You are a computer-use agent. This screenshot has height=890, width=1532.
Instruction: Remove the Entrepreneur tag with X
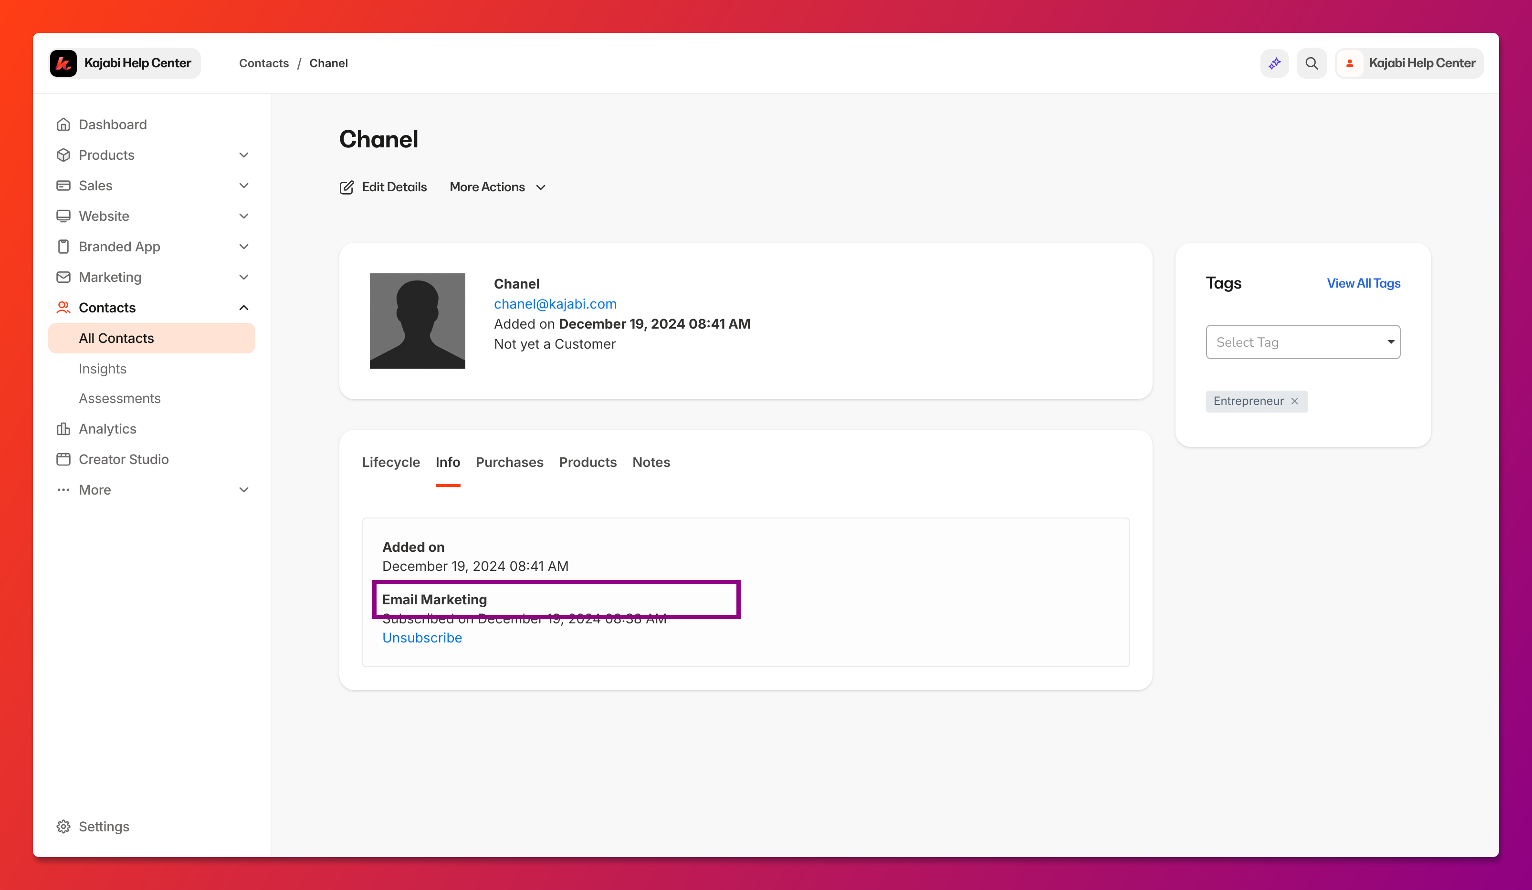(x=1294, y=401)
